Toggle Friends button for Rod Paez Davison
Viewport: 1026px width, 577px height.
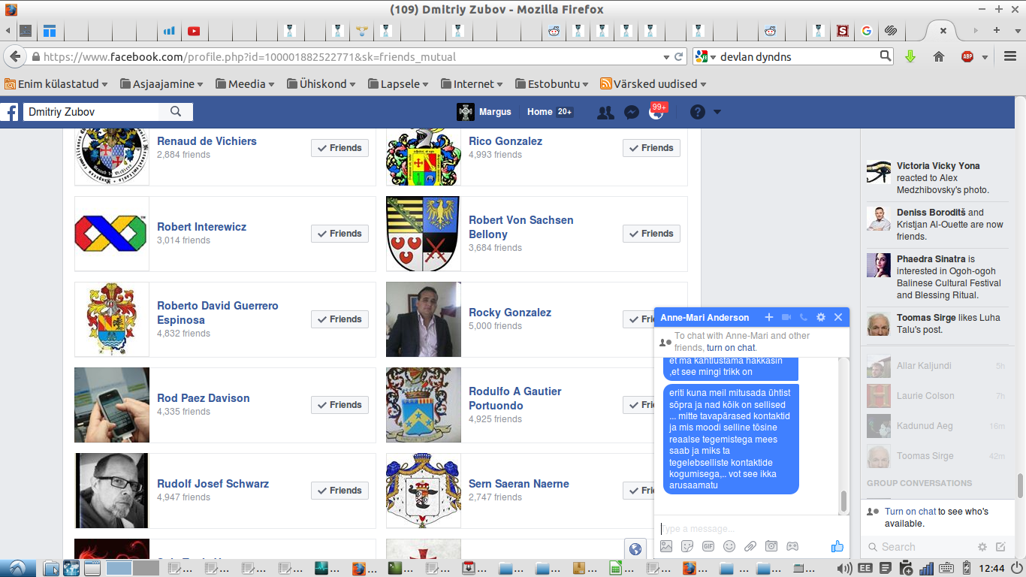pos(340,405)
